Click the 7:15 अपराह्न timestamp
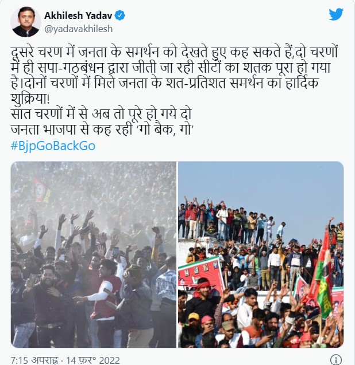Image resolution: width=355 pixels, height=365 pixels. click(34, 360)
